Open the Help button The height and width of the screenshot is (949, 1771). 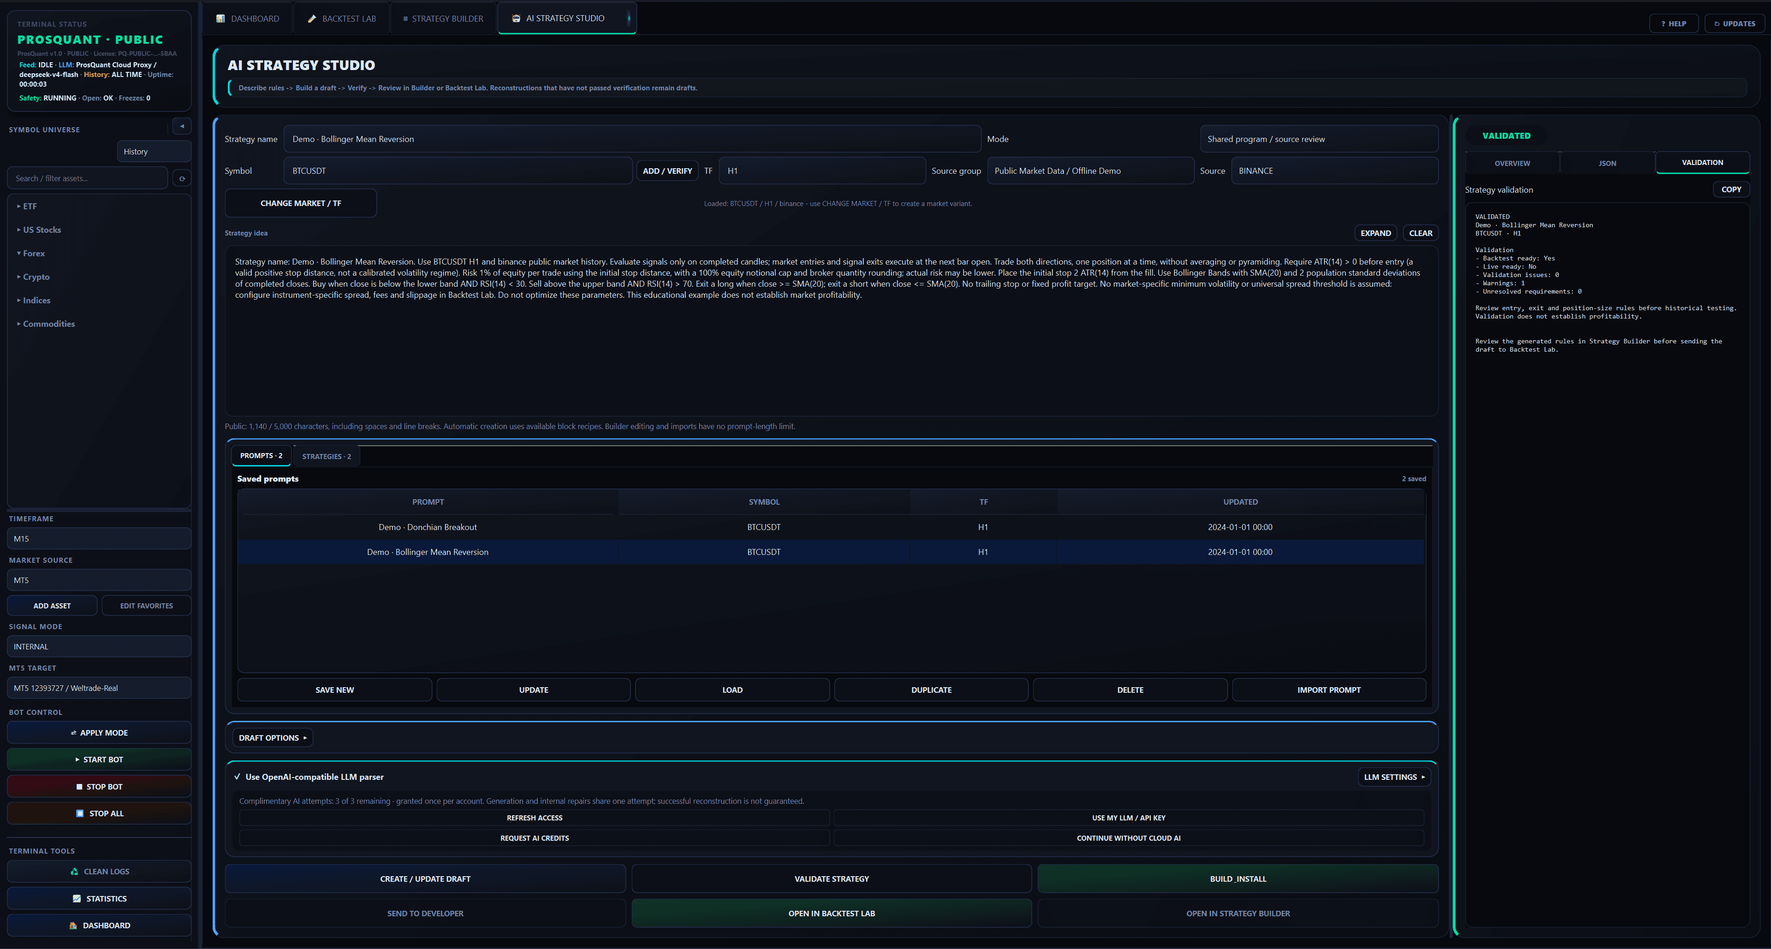(x=1673, y=24)
